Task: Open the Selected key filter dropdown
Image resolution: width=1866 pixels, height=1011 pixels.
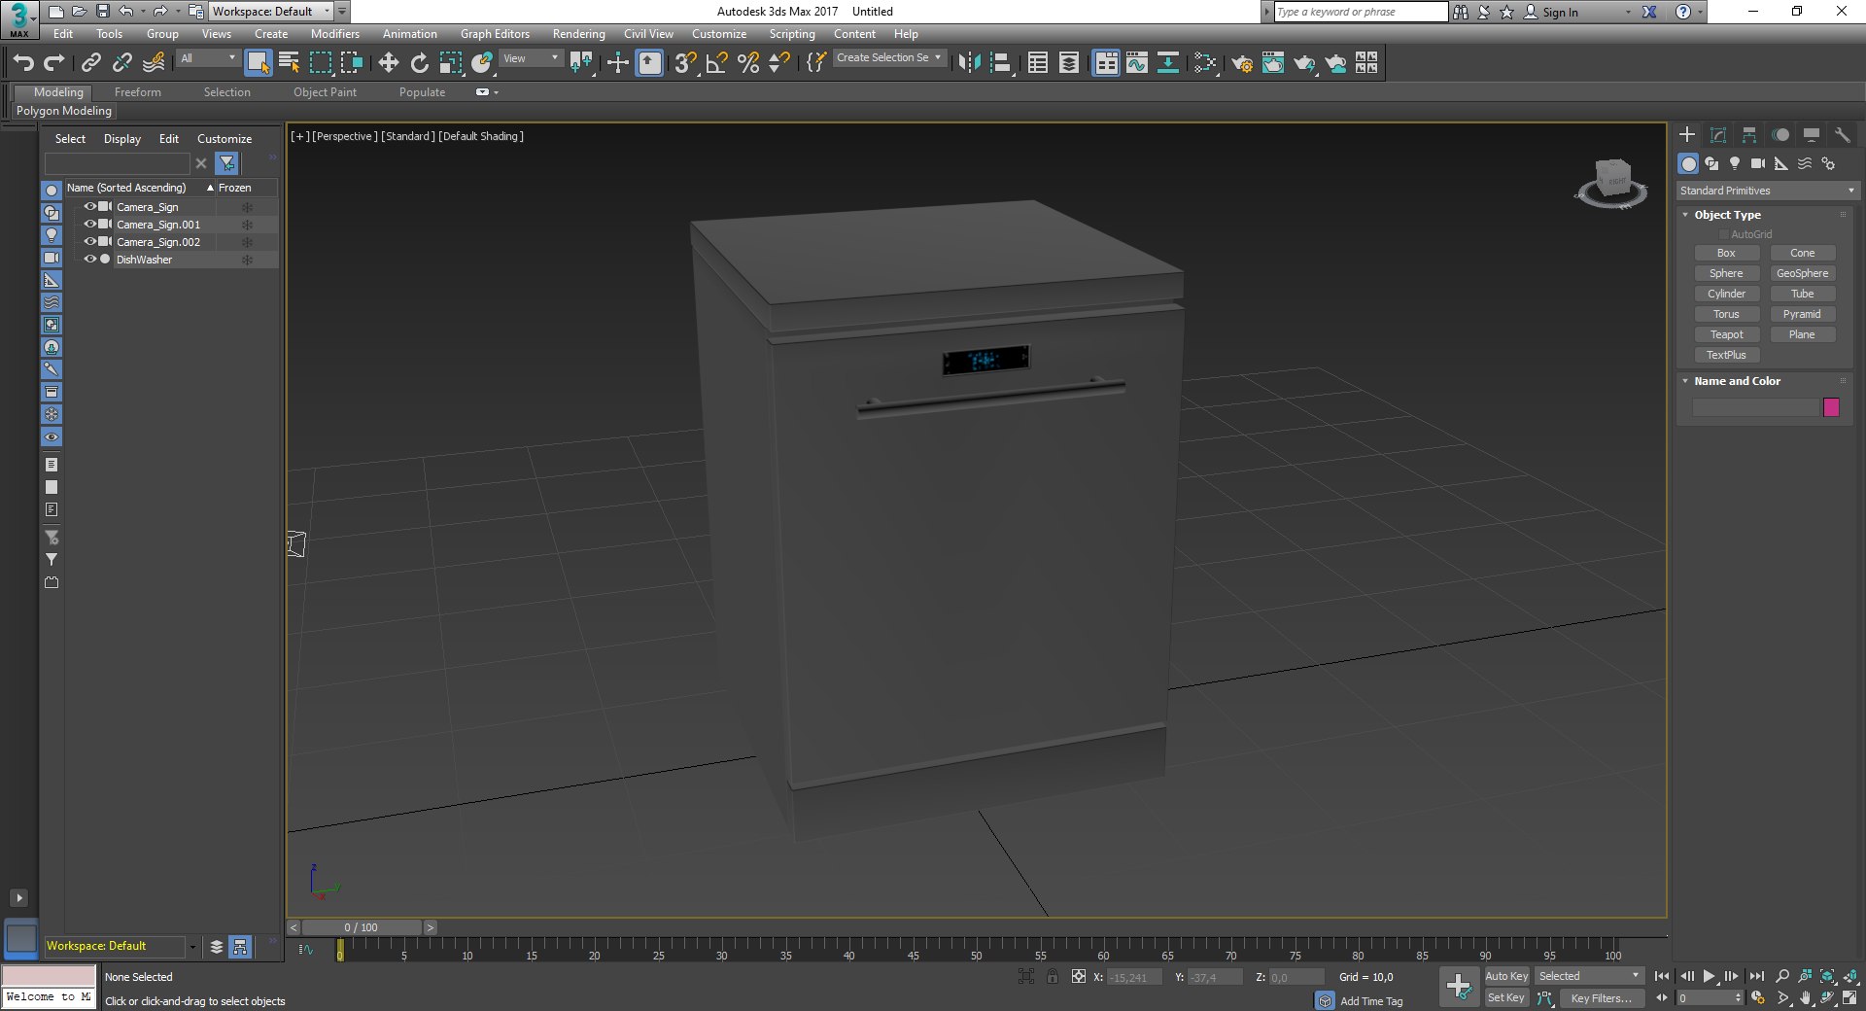Action: click(1589, 976)
